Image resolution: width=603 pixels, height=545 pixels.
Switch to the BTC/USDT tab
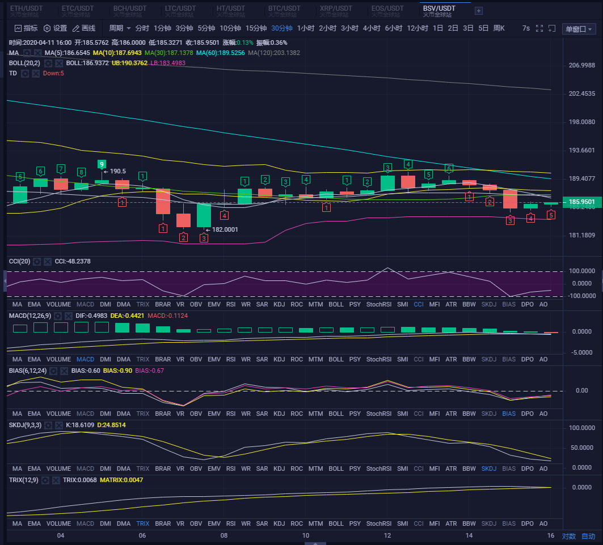284,8
